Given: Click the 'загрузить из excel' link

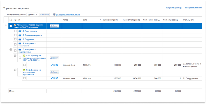Looking at the screenshot, I should point(193,8).
